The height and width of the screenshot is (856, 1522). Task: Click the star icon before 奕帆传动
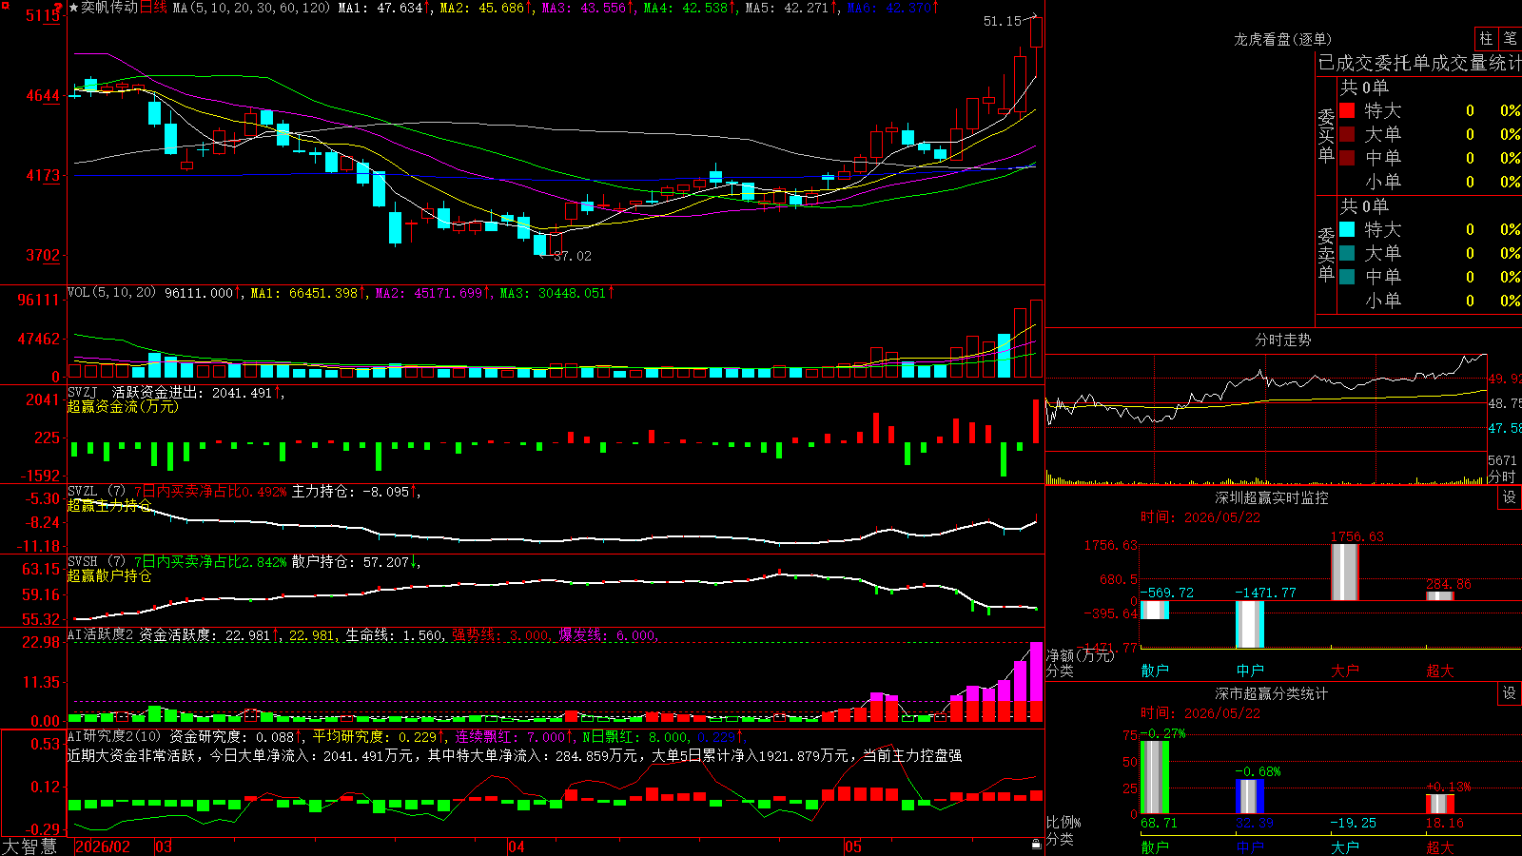[x=74, y=8]
